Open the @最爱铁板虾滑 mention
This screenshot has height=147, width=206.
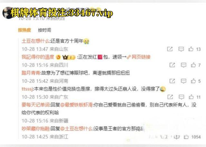click(77, 105)
